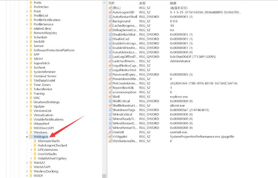278x178 pixels.
Task: Expand the UAC key node
Action: pyautogui.click(x=27, y=98)
